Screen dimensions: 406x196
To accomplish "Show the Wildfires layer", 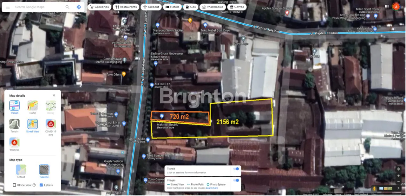I will click(14, 143).
